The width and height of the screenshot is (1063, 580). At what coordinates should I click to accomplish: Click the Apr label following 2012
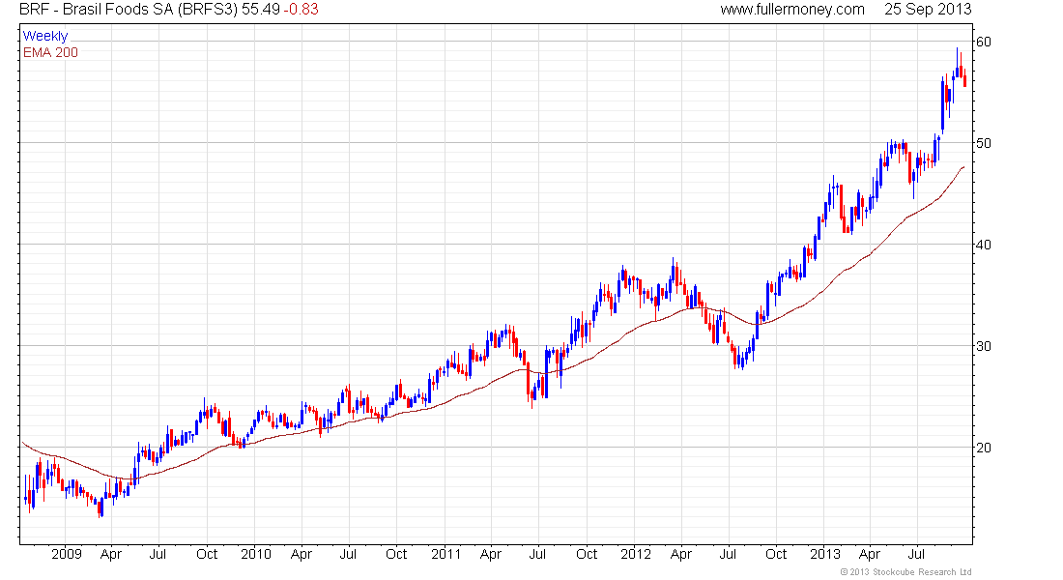[x=680, y=554]
